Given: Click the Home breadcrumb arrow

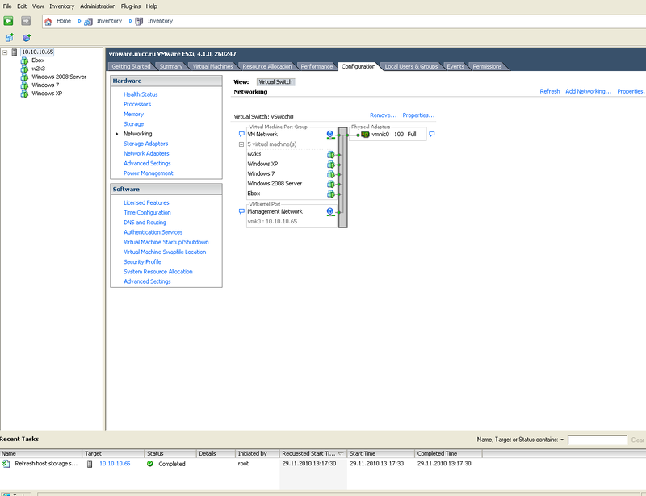Looking at the screenshot, I should point(79,21).
